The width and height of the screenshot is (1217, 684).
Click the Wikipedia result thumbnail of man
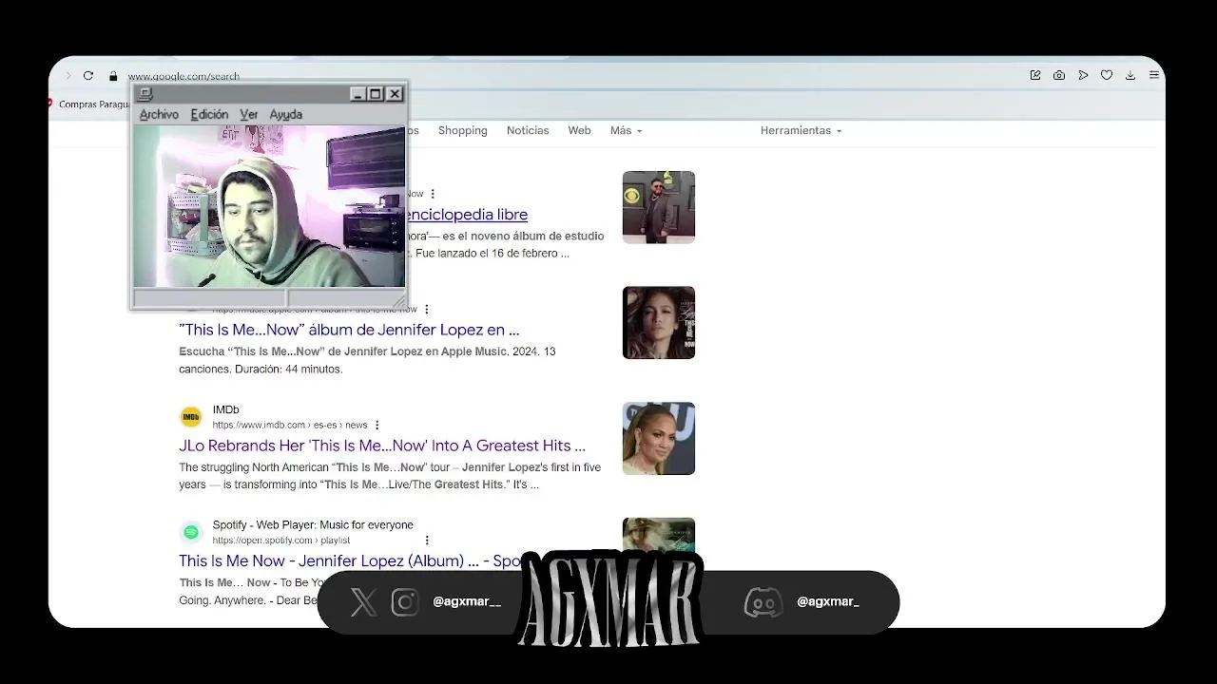pyautogui.click(x=659, y=207)
